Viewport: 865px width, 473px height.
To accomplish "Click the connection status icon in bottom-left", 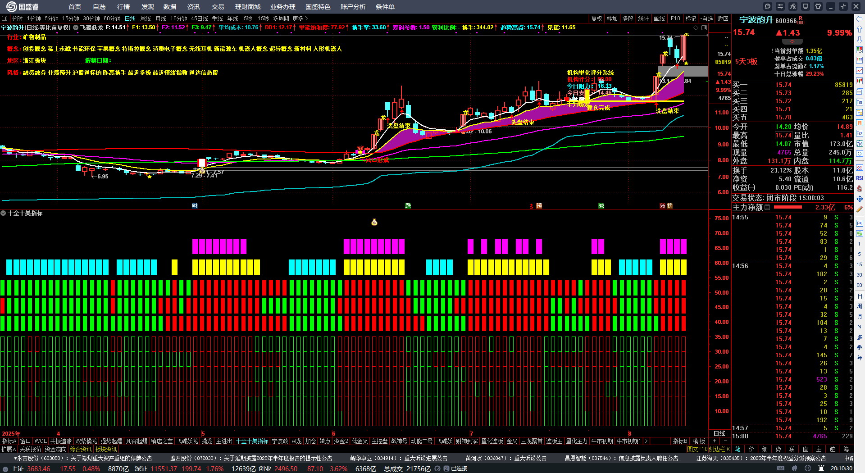I will (x=5, y=468).
